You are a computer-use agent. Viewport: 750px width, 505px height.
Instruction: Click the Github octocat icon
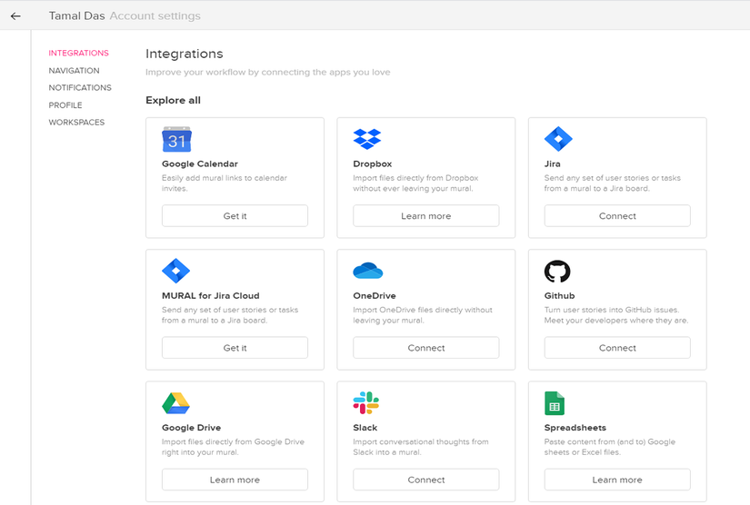pos(557,271)
